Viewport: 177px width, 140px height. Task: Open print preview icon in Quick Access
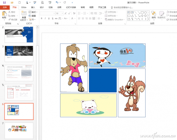pyautogui.click(x=42, y=2)
